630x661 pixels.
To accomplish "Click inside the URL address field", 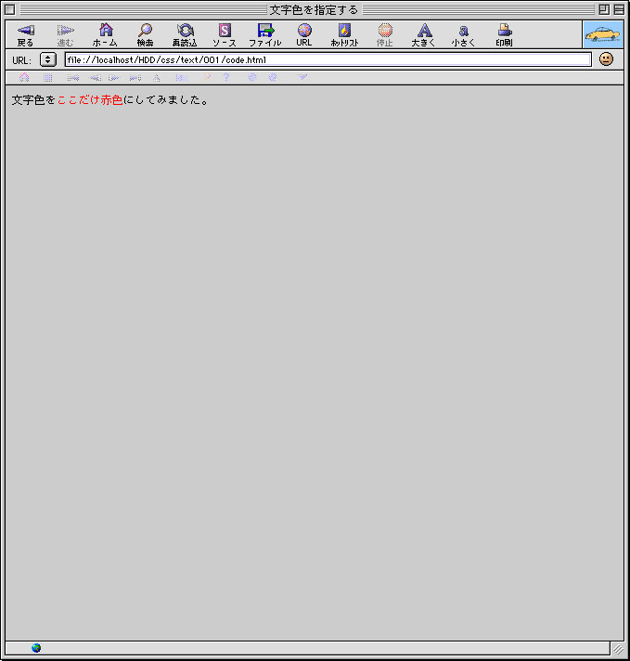I will [x=328, y=59].
